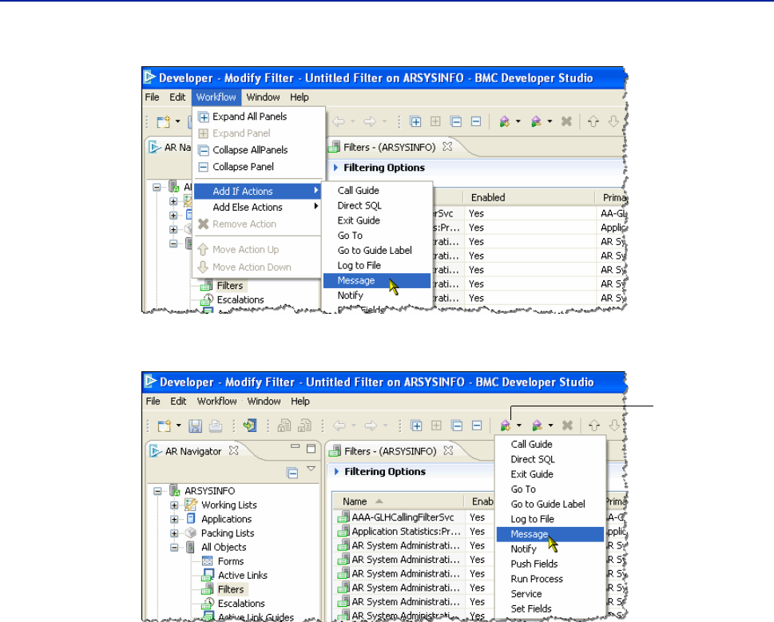Maximize the AR Navigator panel
774x622 pixels.
311,449
